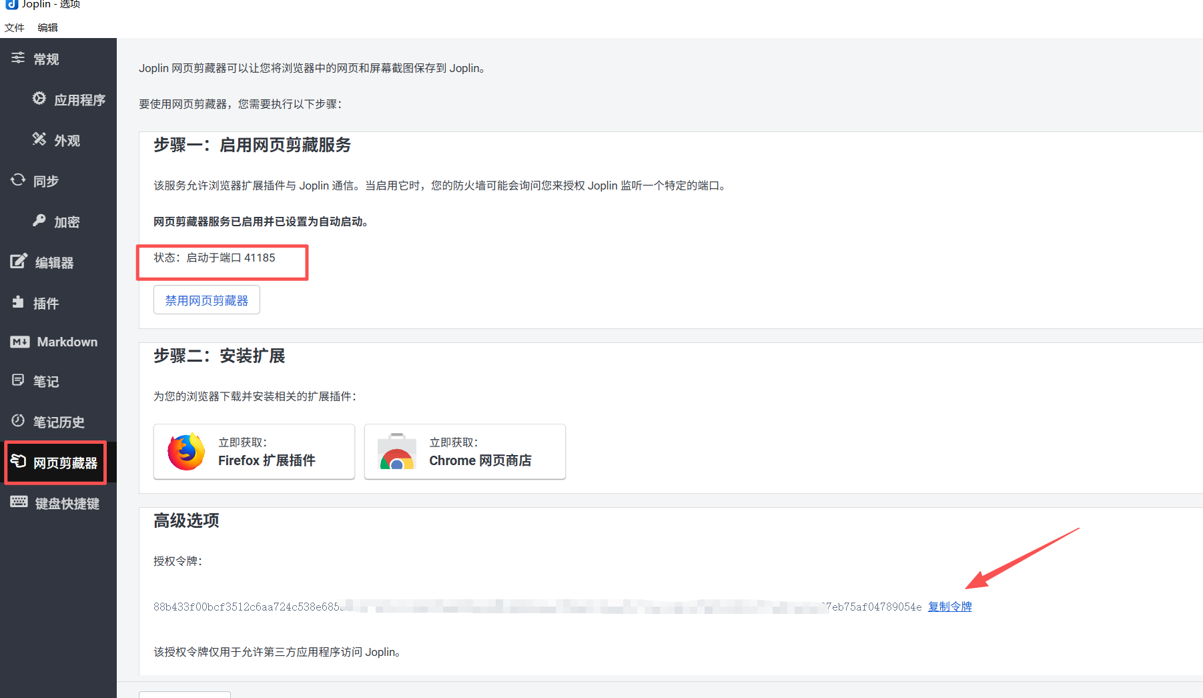Click the Application (应用程序) gear icon
This screenshot has height=698, width=1203.
(x=39, y=99)
